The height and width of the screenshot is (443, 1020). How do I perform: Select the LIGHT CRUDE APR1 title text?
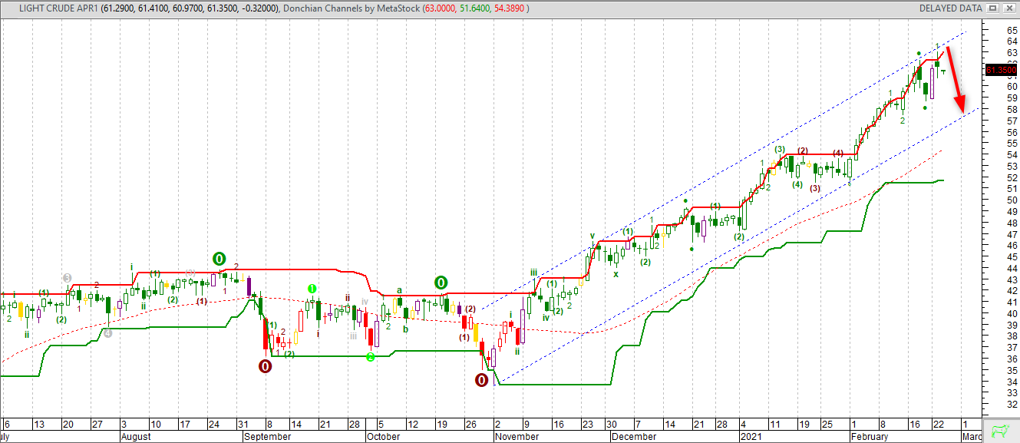(x=58, y=8)
